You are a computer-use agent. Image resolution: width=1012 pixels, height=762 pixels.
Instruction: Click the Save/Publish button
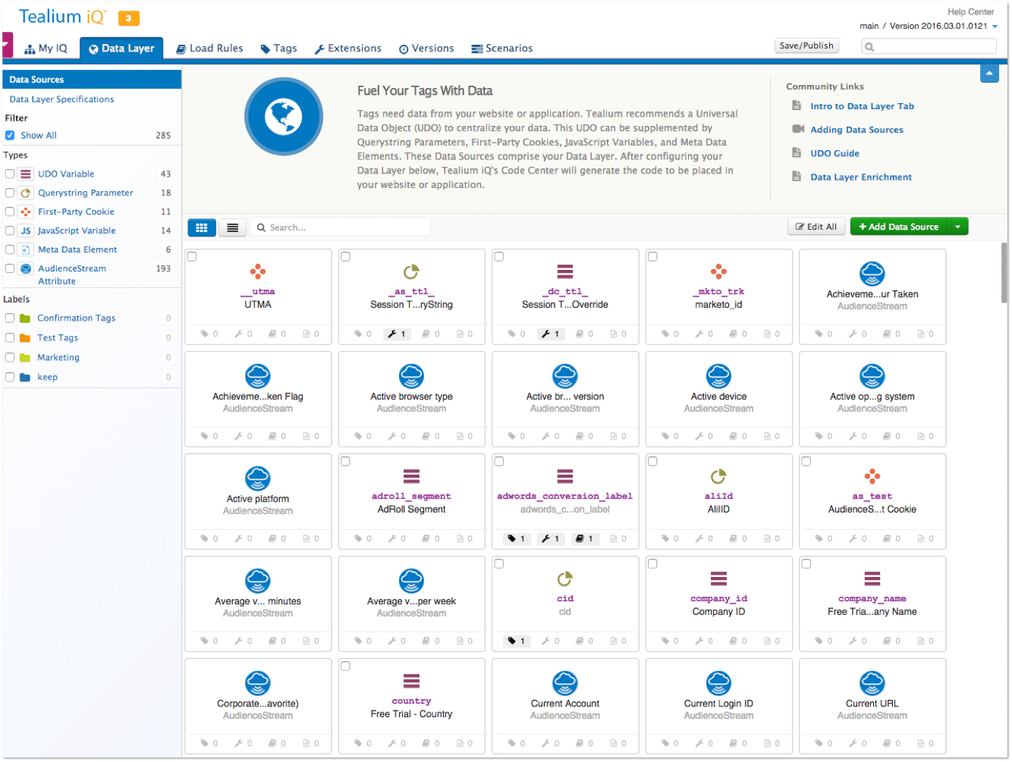tap(807, 45)
